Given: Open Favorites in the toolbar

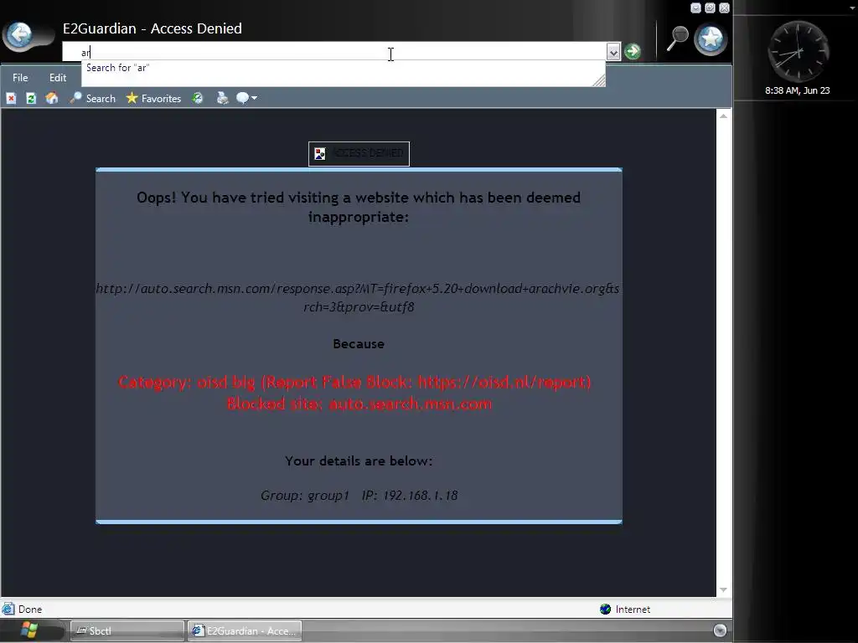Looking at the screenshot, I should pos(154,99).
